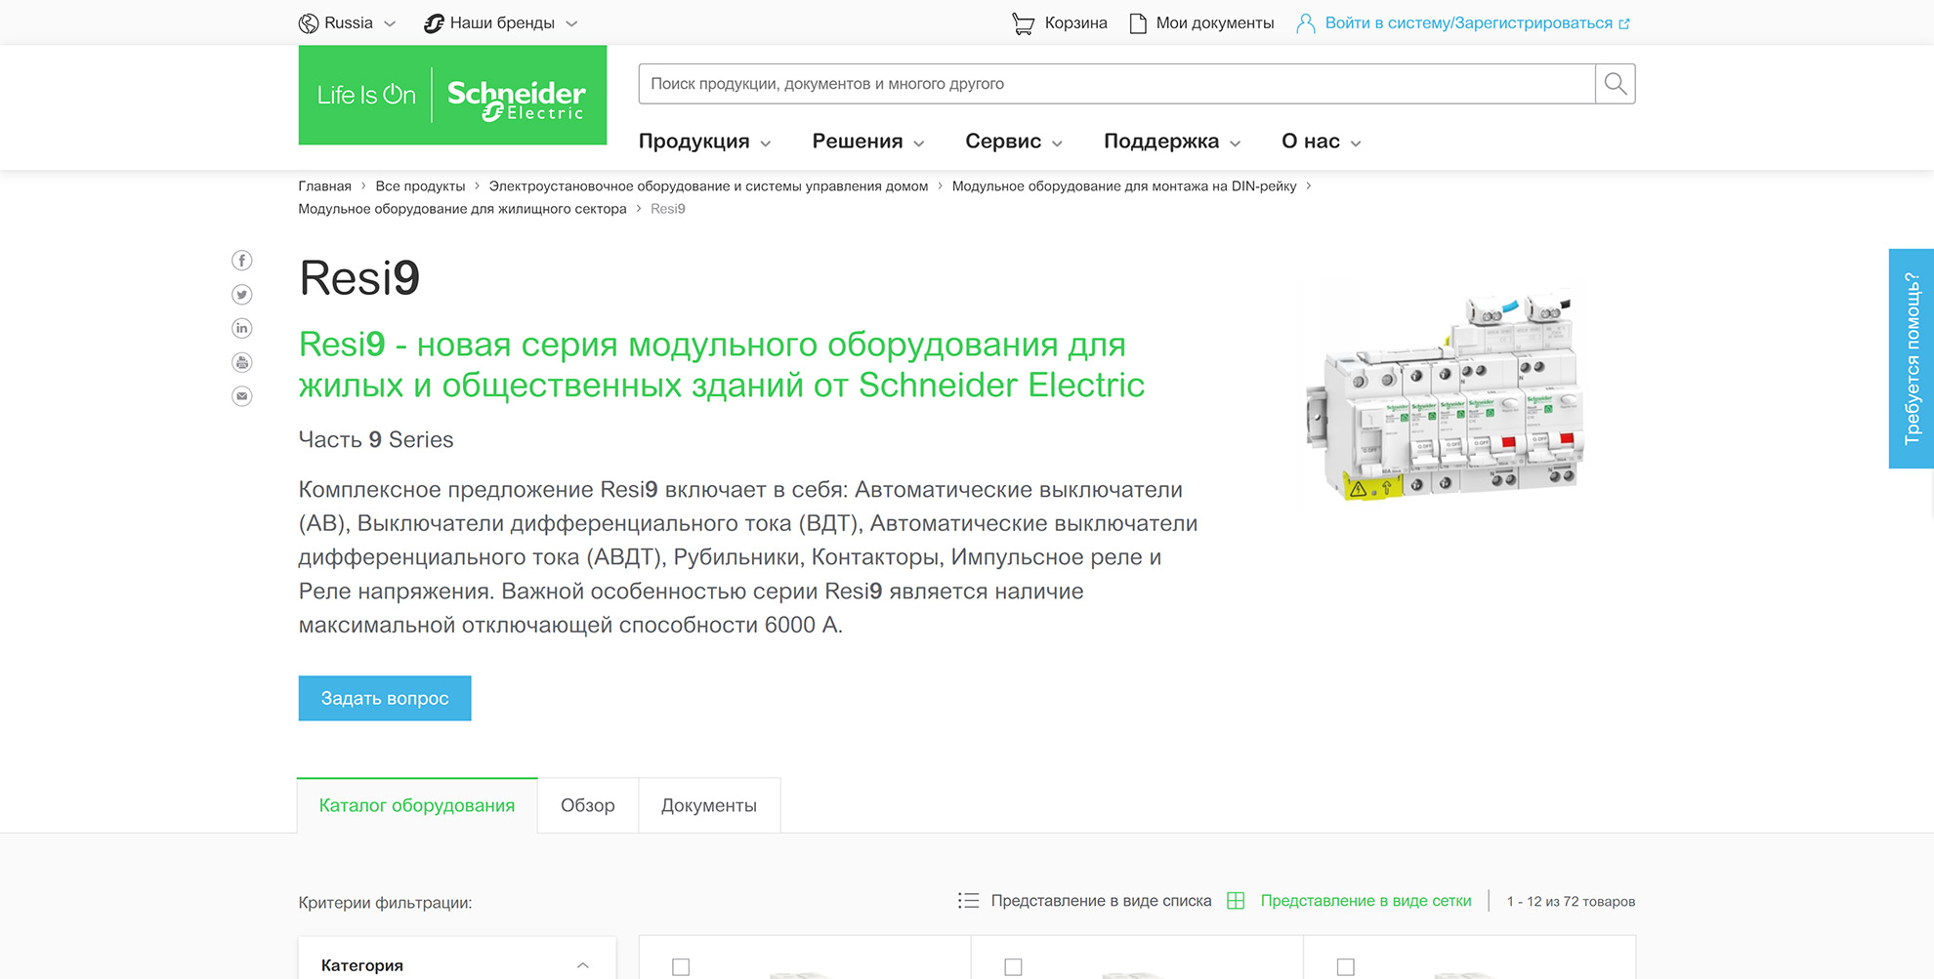The width and height of the screenshot is (1934, 979).
Task: Click the Resi9 breadcrumb text
Action: coord(668,209)
